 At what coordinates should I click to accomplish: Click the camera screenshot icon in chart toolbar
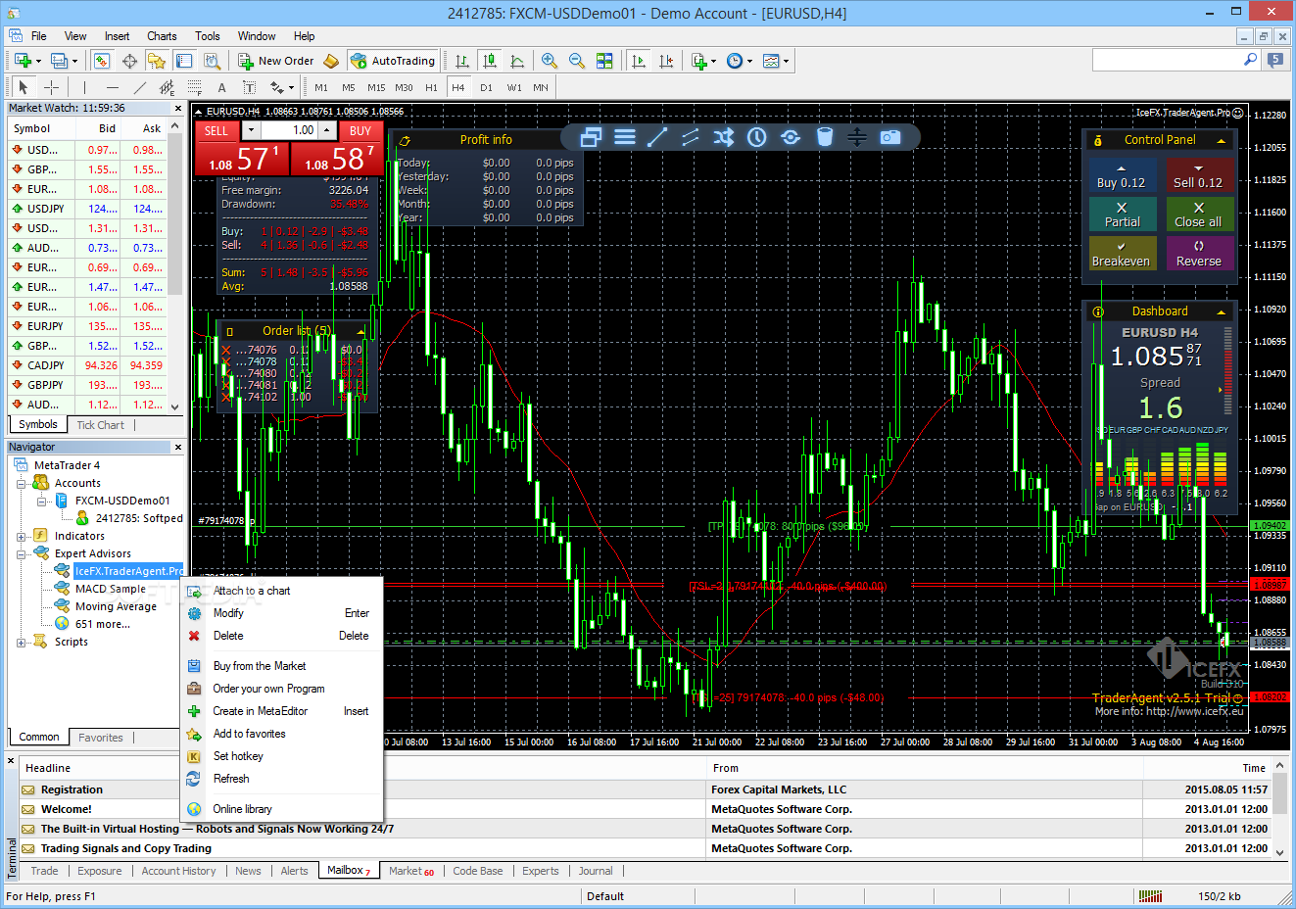click(x=889, y=137)
